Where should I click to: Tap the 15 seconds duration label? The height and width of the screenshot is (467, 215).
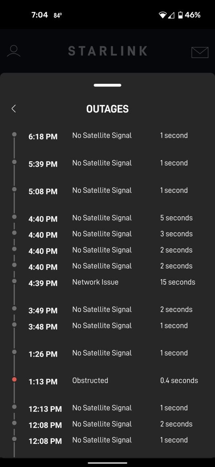177,282
